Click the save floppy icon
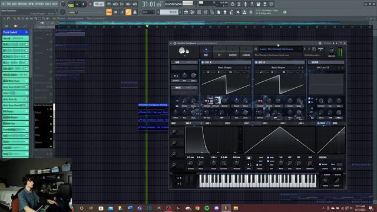The width and height of the screenshot is (377, 212). coord(258,4)
